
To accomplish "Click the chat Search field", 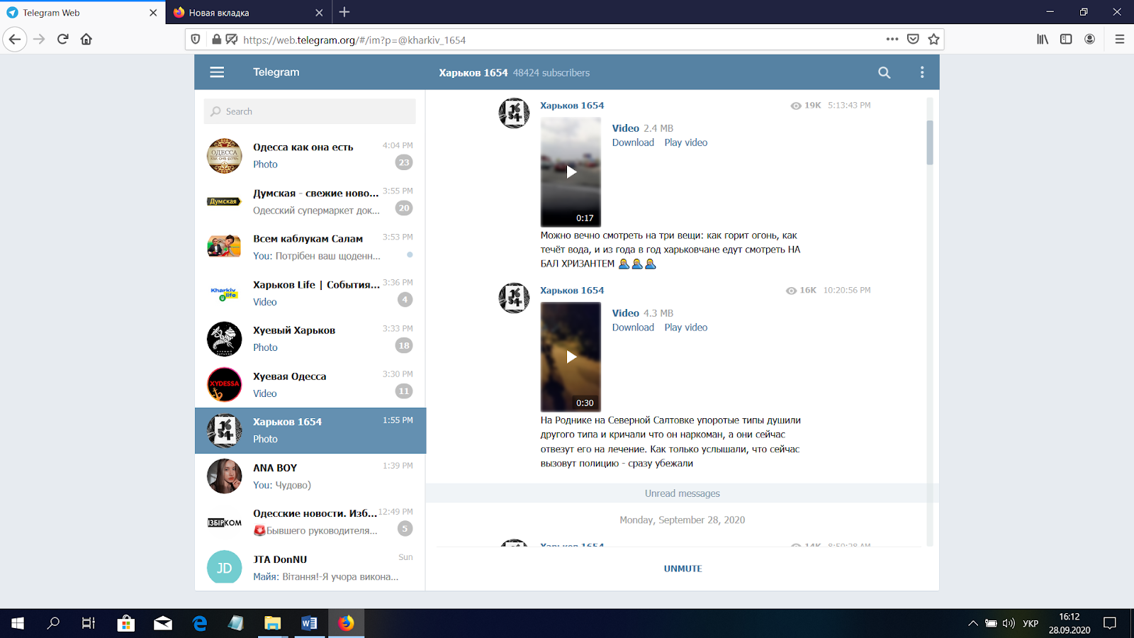I will point(310,111).
